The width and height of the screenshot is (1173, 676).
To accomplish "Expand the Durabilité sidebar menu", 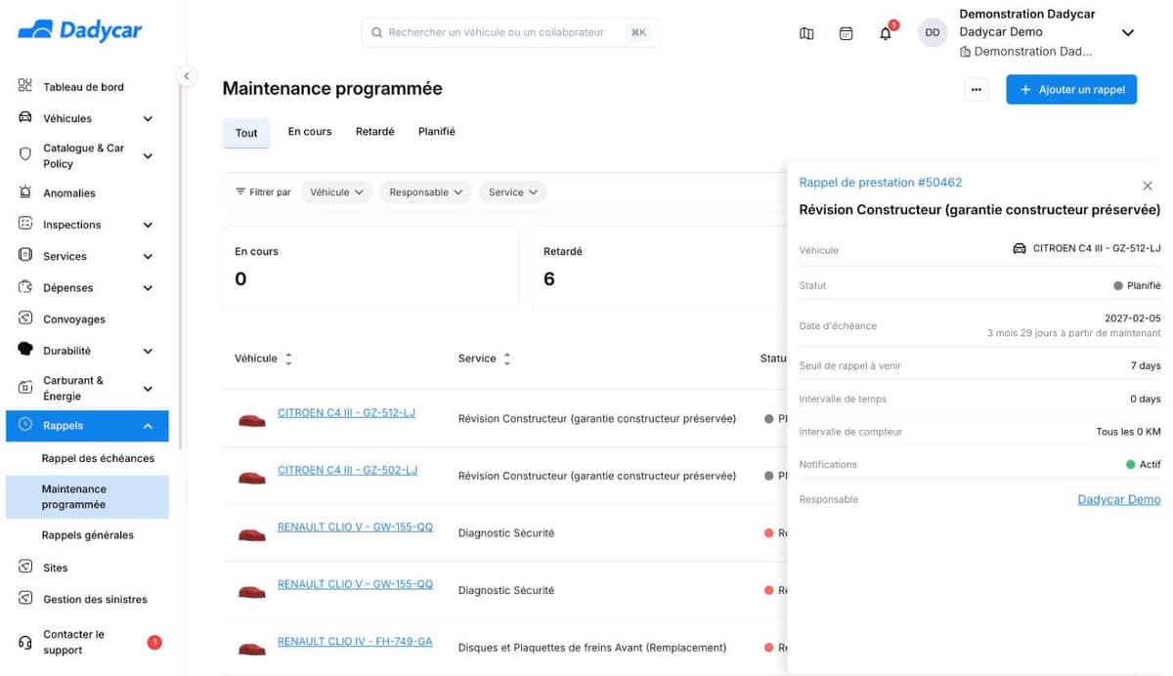I will point(148,351).
